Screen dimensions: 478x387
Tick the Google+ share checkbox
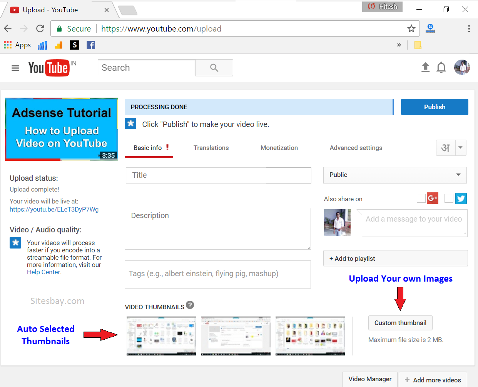click(421, 198)
